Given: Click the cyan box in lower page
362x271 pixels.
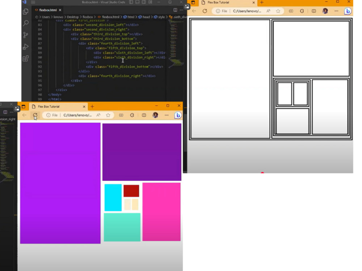Looking at the screenshot, I should [113, 198].
